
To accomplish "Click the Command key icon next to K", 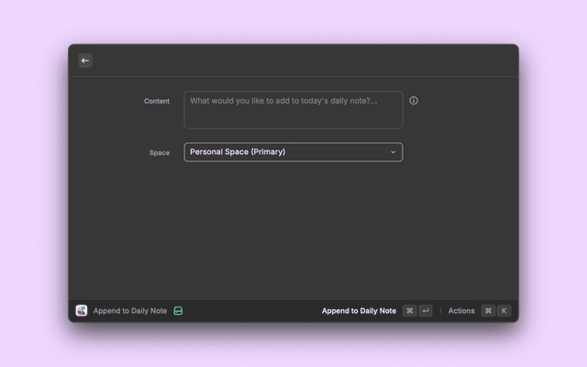I will pyautogui.click(x=488, y=311).
